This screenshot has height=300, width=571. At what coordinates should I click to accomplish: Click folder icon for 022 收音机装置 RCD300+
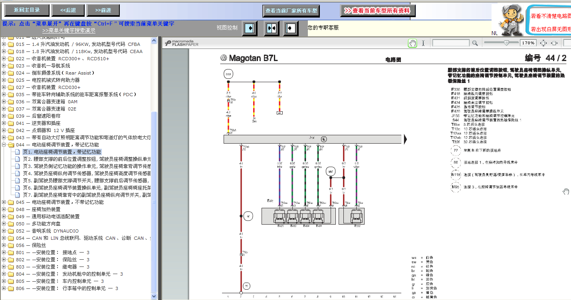click(x=11, y=59)
